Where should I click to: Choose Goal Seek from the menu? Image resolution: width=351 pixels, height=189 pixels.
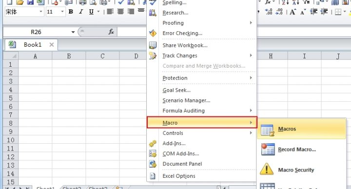click(x=201, y=90)
